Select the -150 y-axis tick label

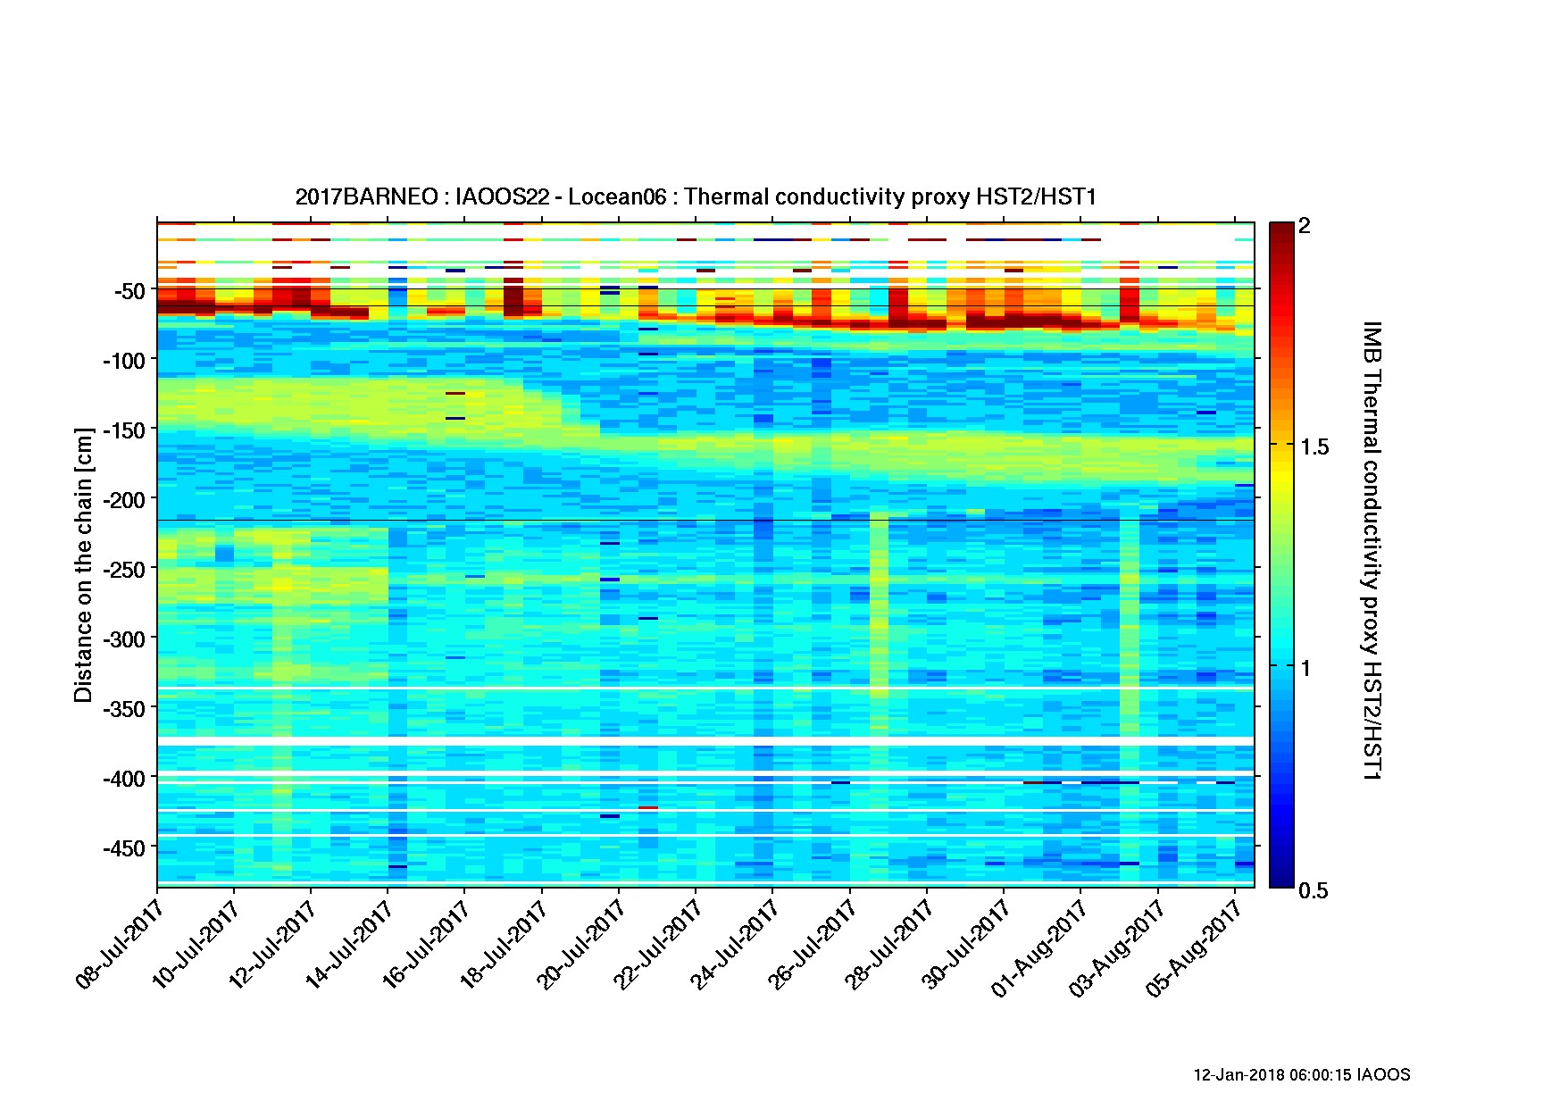(x=122, y=430)
